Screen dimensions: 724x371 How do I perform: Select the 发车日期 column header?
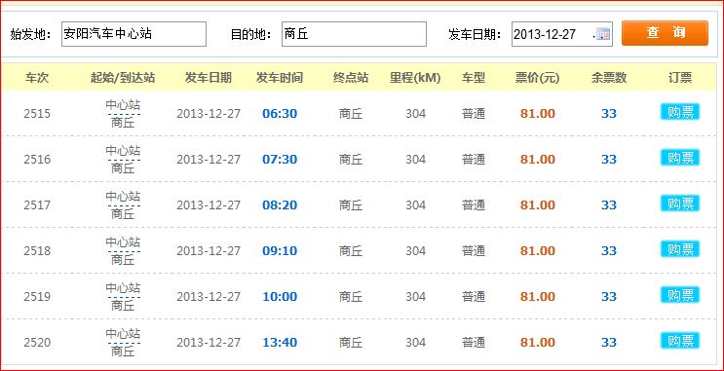pyautogui.click(x=209, y=78)
